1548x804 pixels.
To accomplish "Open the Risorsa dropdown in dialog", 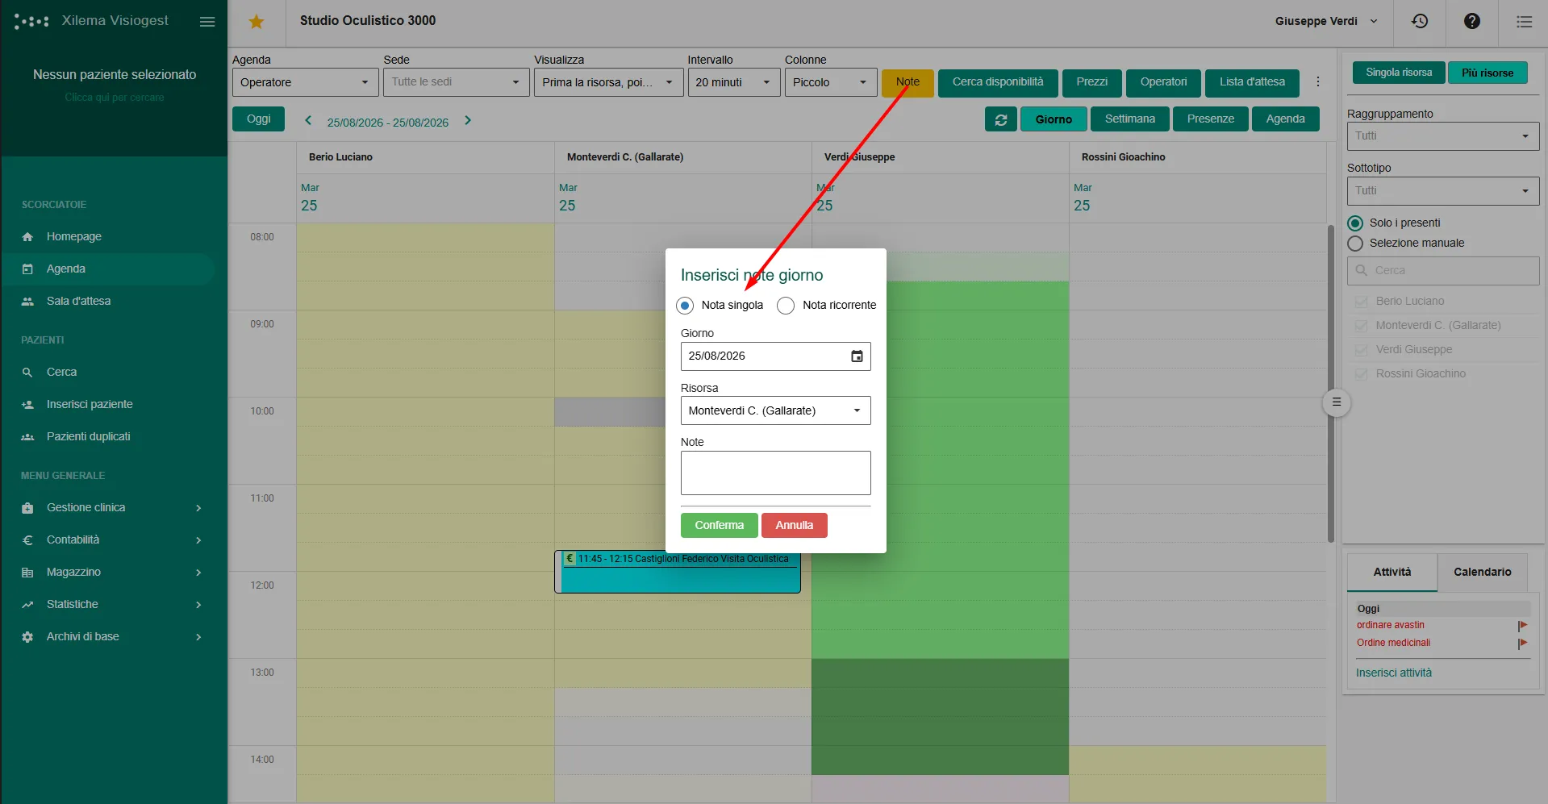I will pyautogui.click(x=776, y=410).
